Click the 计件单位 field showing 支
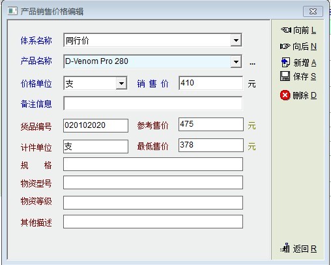The image size is (331, 265). click(x=96, y=146)
